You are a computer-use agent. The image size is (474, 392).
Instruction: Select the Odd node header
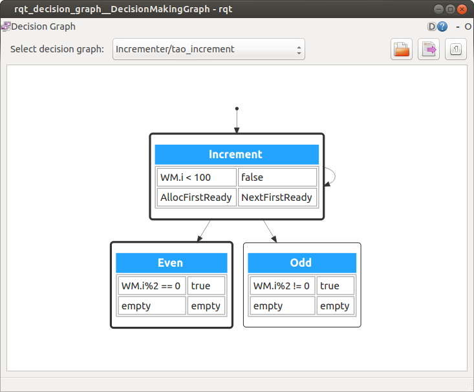point(301,263)
